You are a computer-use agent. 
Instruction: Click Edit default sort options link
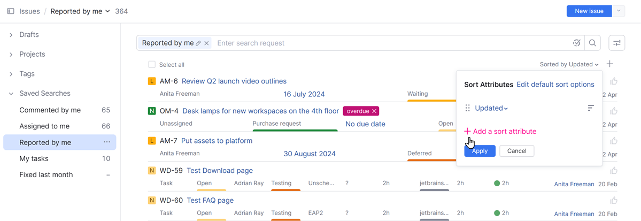coord(555,85)
